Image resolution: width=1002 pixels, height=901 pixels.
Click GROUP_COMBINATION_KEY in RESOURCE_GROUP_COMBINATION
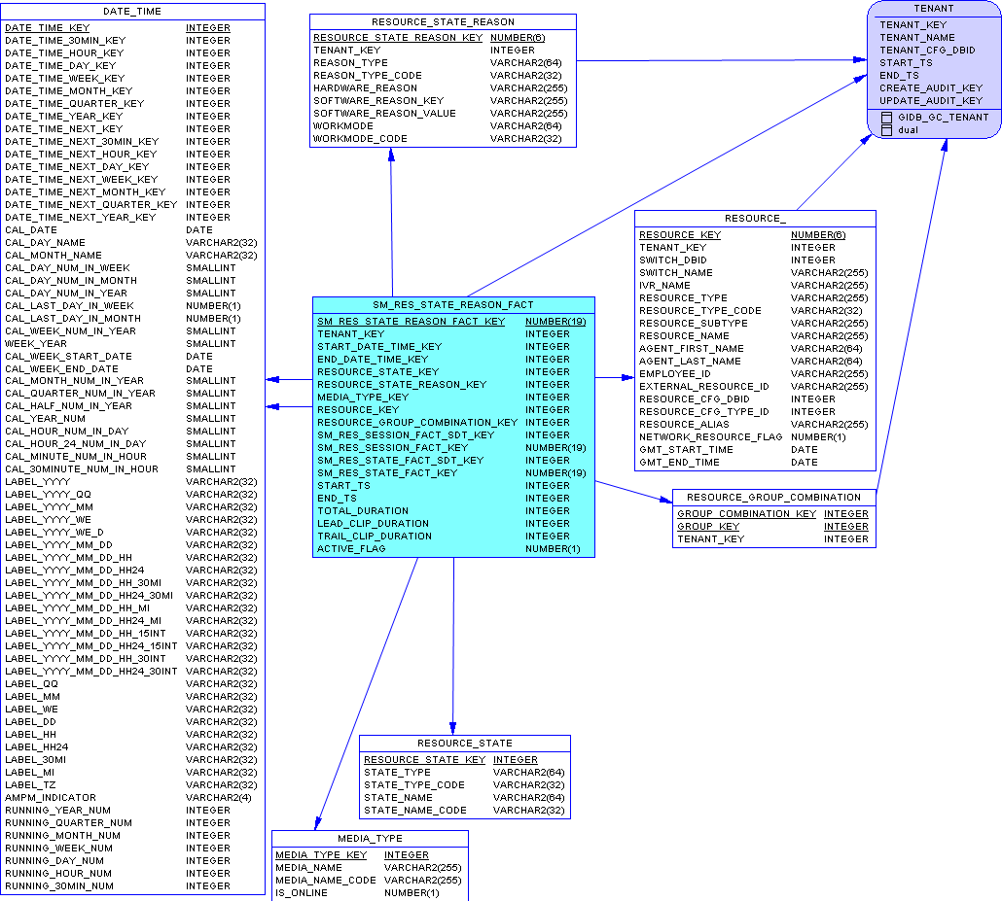[746, 514]
